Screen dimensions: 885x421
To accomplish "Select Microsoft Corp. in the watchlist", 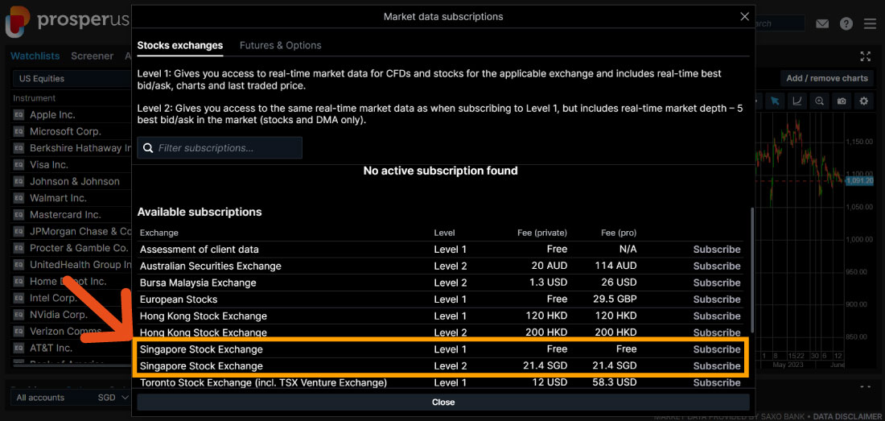I will 65,131.
